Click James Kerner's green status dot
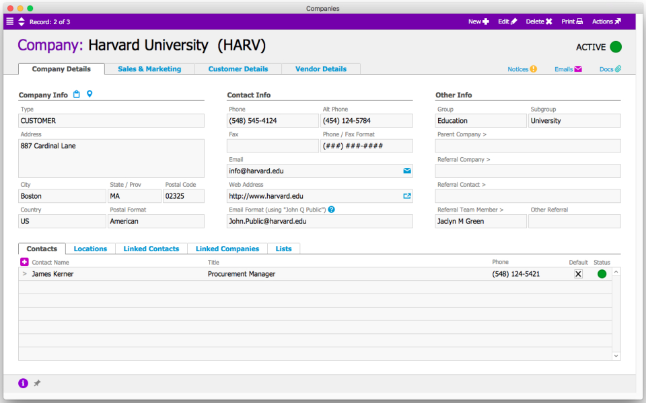The image size is (646, 403). [601, 273]
